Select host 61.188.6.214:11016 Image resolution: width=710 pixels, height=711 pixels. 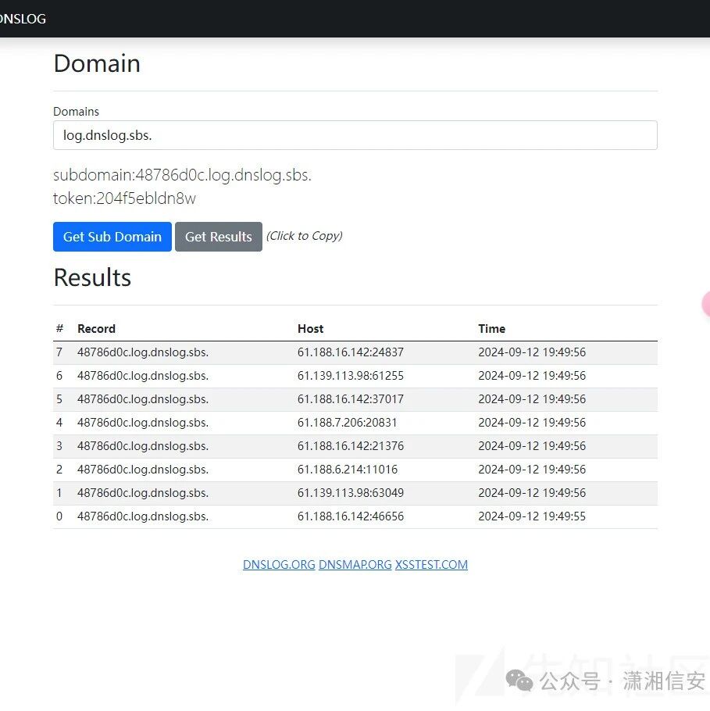348,470
